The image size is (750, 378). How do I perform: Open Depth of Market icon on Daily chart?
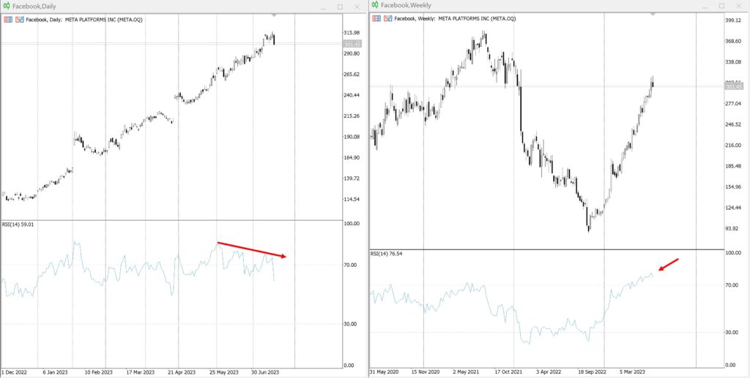(20, 19)
